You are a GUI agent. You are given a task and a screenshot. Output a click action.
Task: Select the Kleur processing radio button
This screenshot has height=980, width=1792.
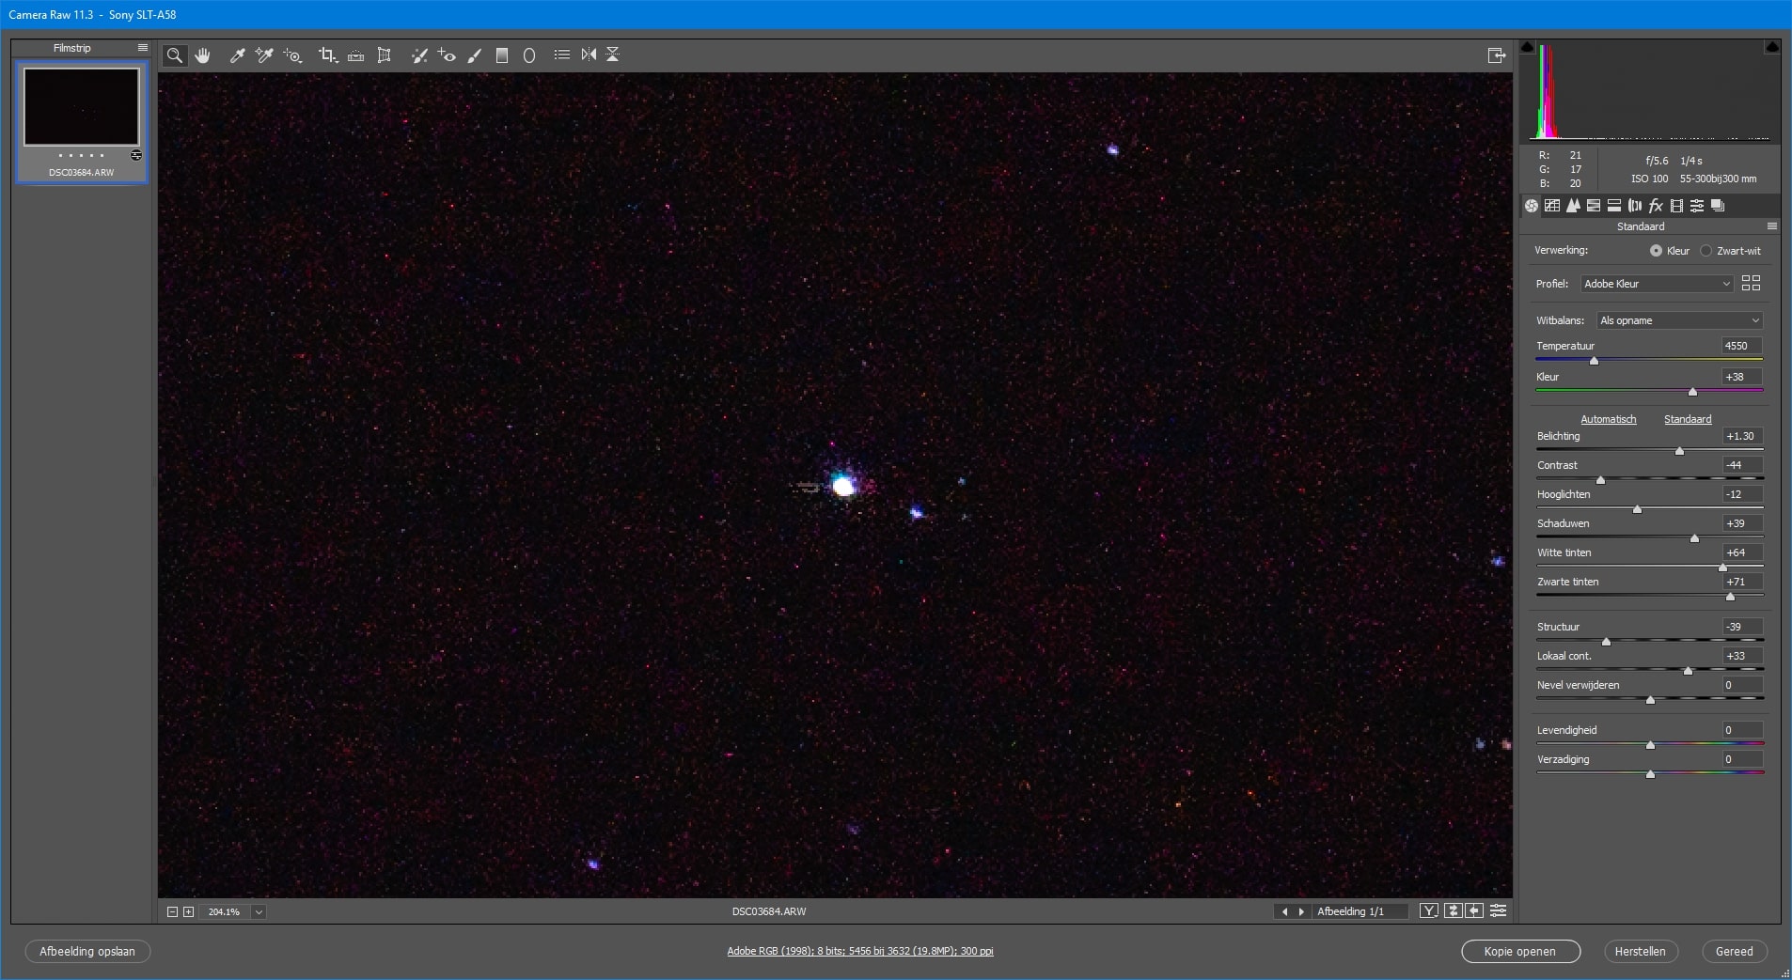tap(1656, 251)
